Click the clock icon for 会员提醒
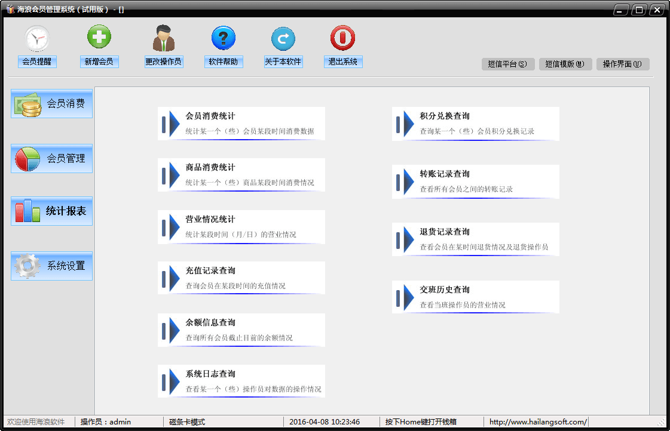Image resolution: width=670 pixels, height=431 pixels. 37,39
